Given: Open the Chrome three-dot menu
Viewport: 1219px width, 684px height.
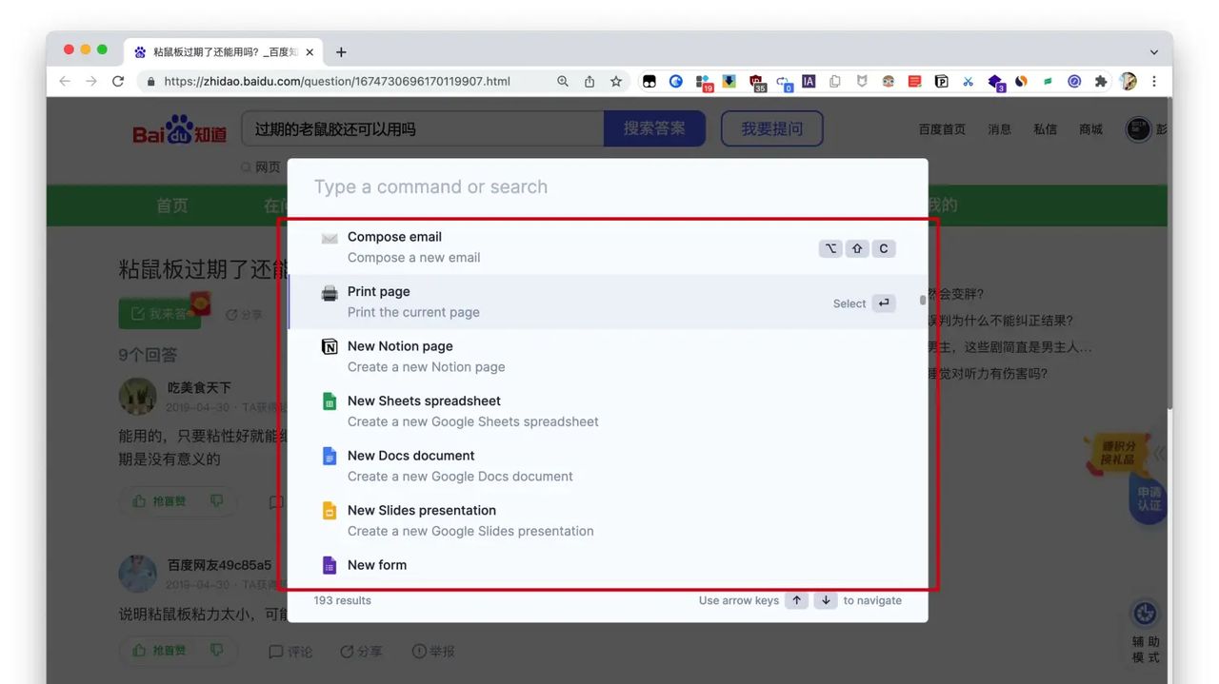Looking at the screenshot, I should click(1154, 82).
